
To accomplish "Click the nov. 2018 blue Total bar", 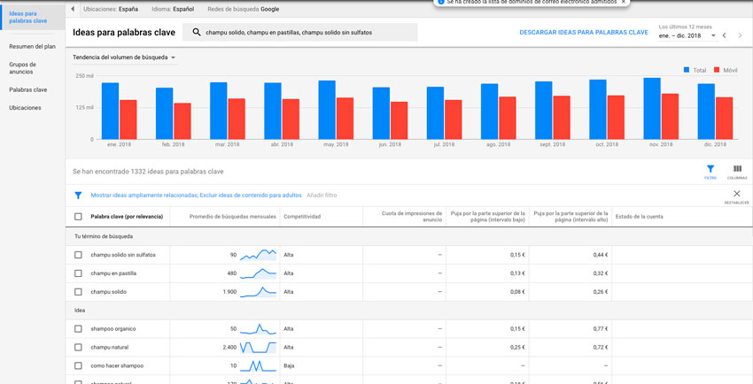I will [652, 108].
